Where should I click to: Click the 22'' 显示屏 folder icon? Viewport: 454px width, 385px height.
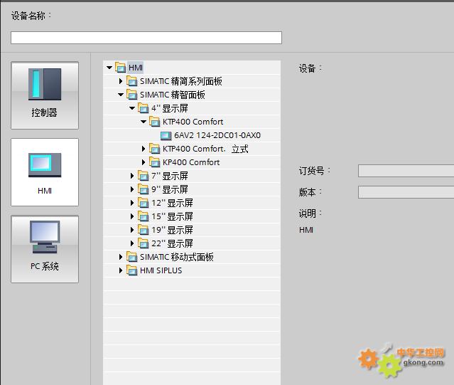[x=143, y=243]
